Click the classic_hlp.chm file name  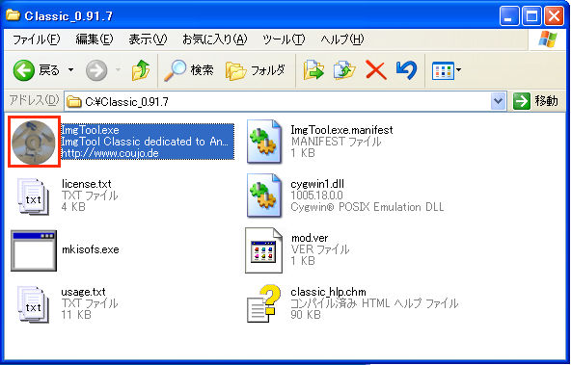click(328, 292)
